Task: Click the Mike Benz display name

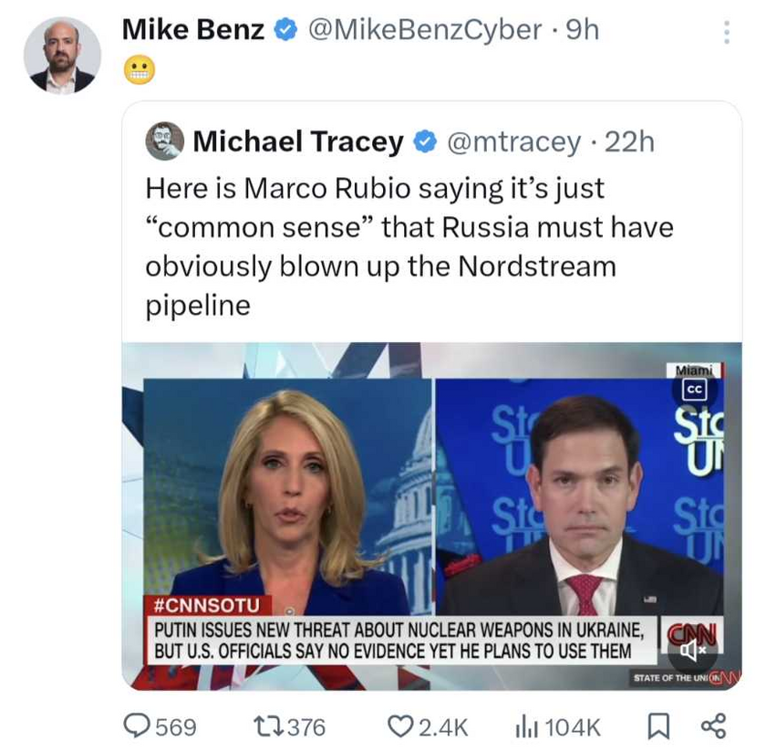Action: 193,30
